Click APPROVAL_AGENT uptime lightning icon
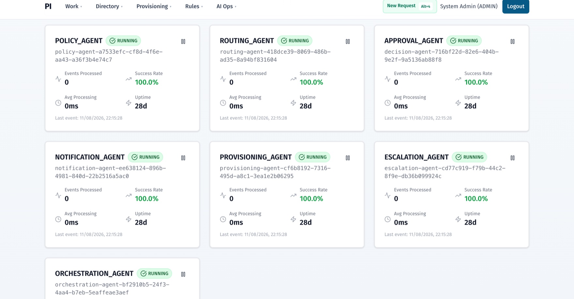This screenshot has height=299, width=574. point(458,102)
